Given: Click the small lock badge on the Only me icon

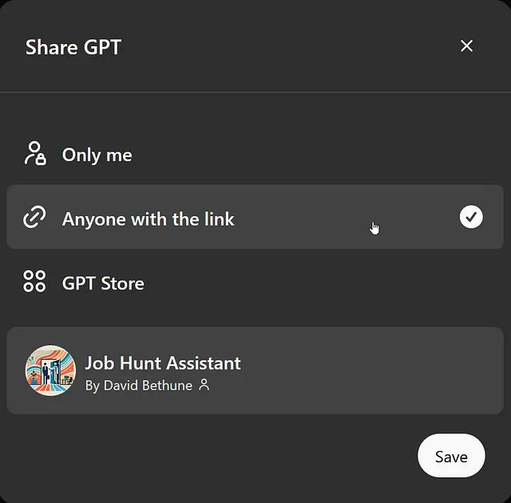Looking at the screenshot, I should 41,159.
